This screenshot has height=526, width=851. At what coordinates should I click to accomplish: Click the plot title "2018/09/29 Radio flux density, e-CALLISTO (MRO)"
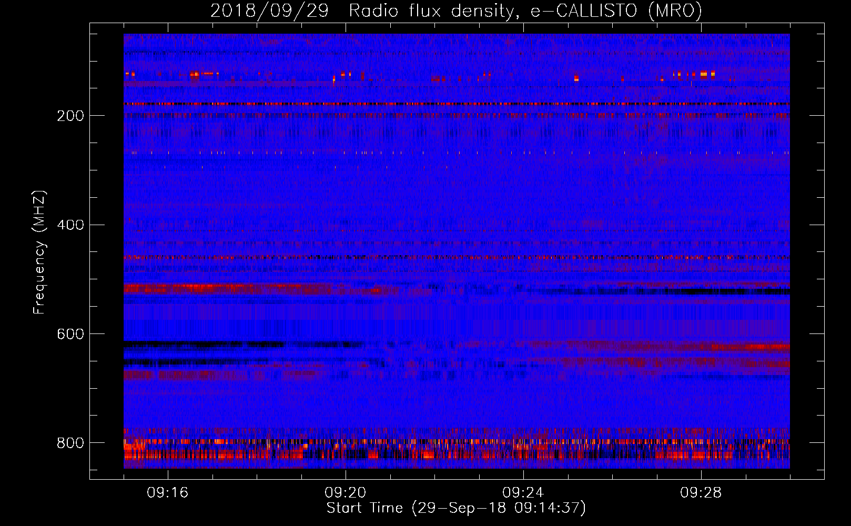tap(456, 11)
